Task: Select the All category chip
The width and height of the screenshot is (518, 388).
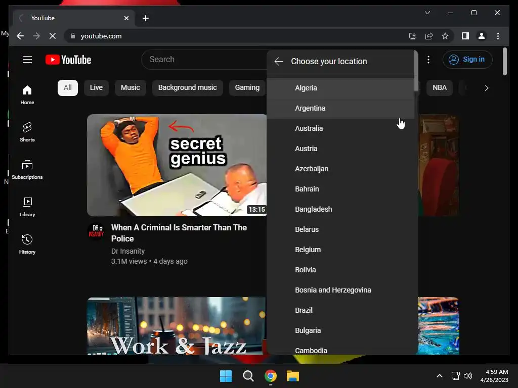Action: click(x=68, y=88)
